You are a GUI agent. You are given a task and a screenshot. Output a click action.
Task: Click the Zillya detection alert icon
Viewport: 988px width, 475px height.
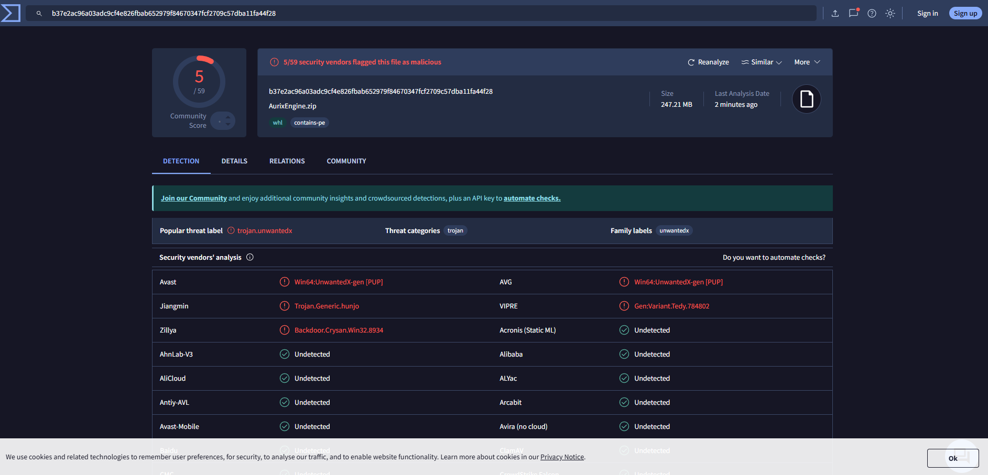point(285,330)
